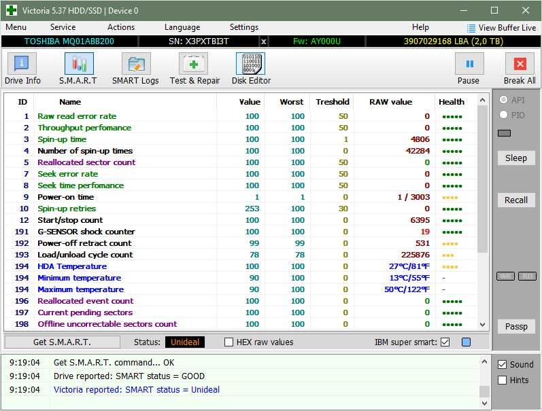542x411 pixels.
Task: Click the firmware Fw: AY000U label
Action: pos(317,41)
